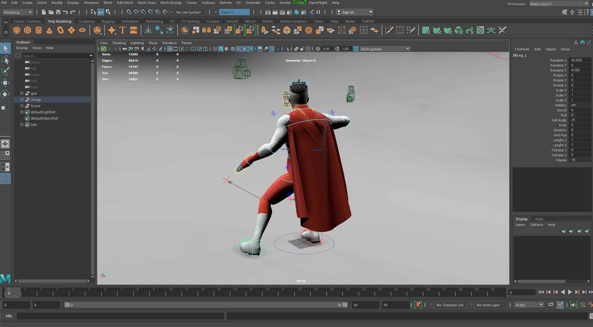Click the New Scene icon
The width and height of the screenshot is (593, 327).
pos(44,12)
